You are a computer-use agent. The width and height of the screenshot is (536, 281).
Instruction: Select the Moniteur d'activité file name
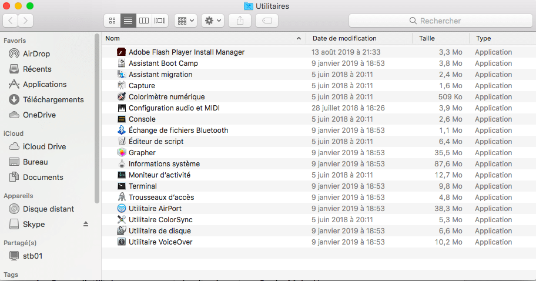click(159, 175)
